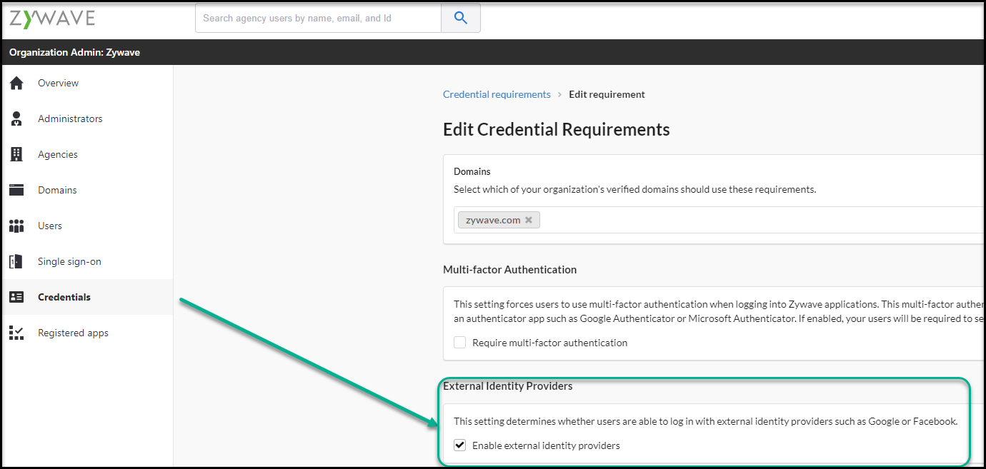Remove the zywave.com domain tag
Image resolution: width=986 pixels, height=469 pixels.
(x=528, y=220)
